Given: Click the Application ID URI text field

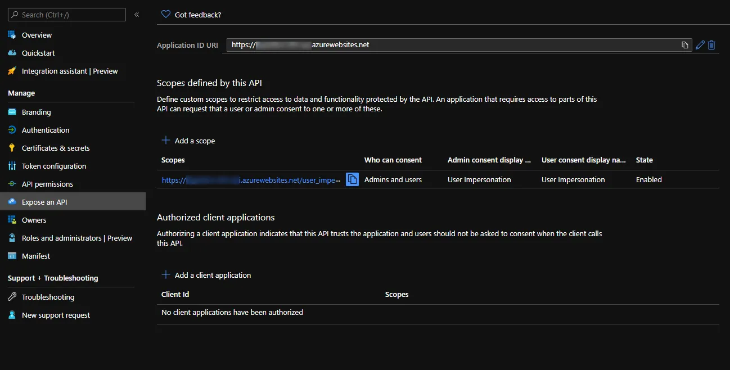Looking at the screenshot, I should pos(450,45).
